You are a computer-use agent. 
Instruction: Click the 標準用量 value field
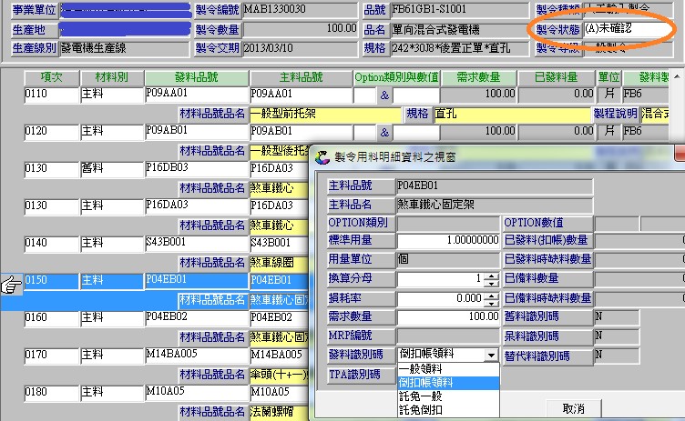tap(448, 240)
